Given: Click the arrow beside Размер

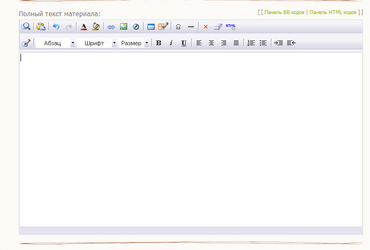Looking at the screenshot, I should (146, 43).
